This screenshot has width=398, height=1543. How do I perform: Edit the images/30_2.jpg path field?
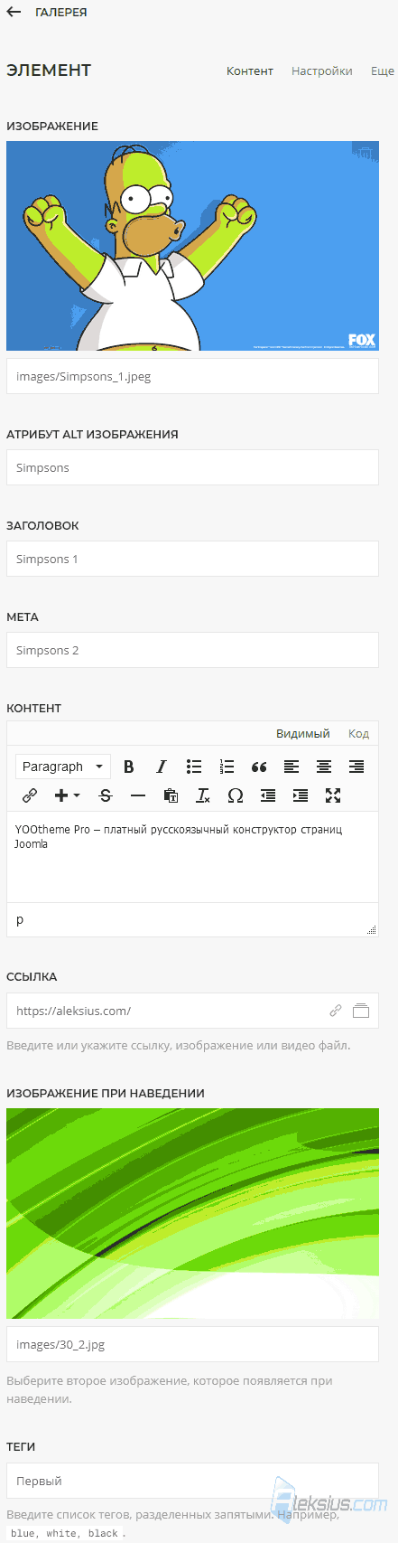[x=192, y=1344]
